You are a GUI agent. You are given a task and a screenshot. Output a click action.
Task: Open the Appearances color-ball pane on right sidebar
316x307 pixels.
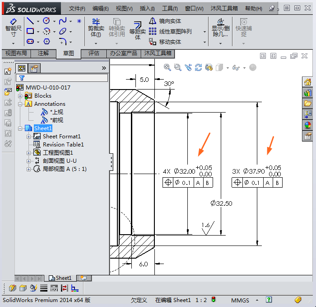click(308, 125)
